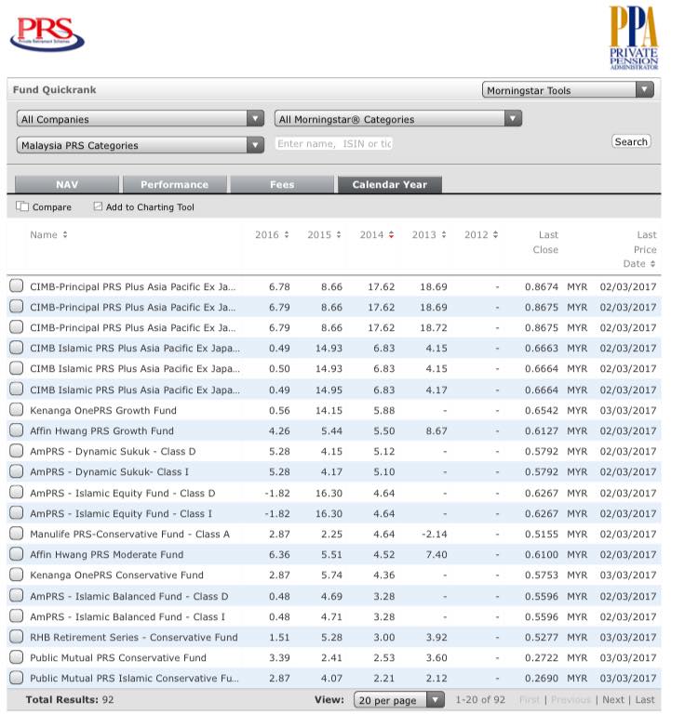Expand the All Companies dropdown

pyautogui.click(x=141, y=119)
